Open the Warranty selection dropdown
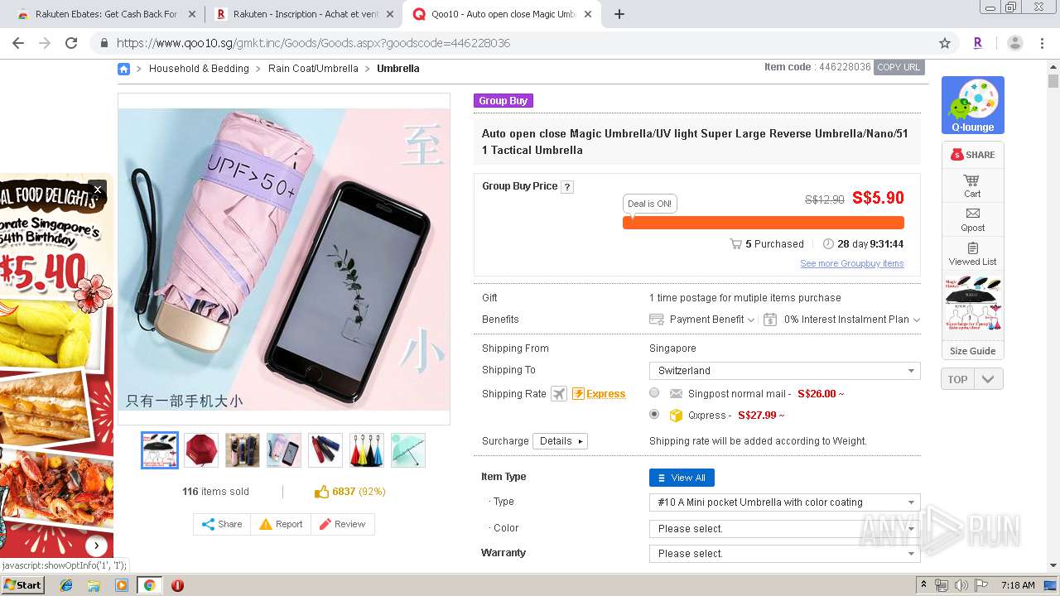 (x=784, y=554)
